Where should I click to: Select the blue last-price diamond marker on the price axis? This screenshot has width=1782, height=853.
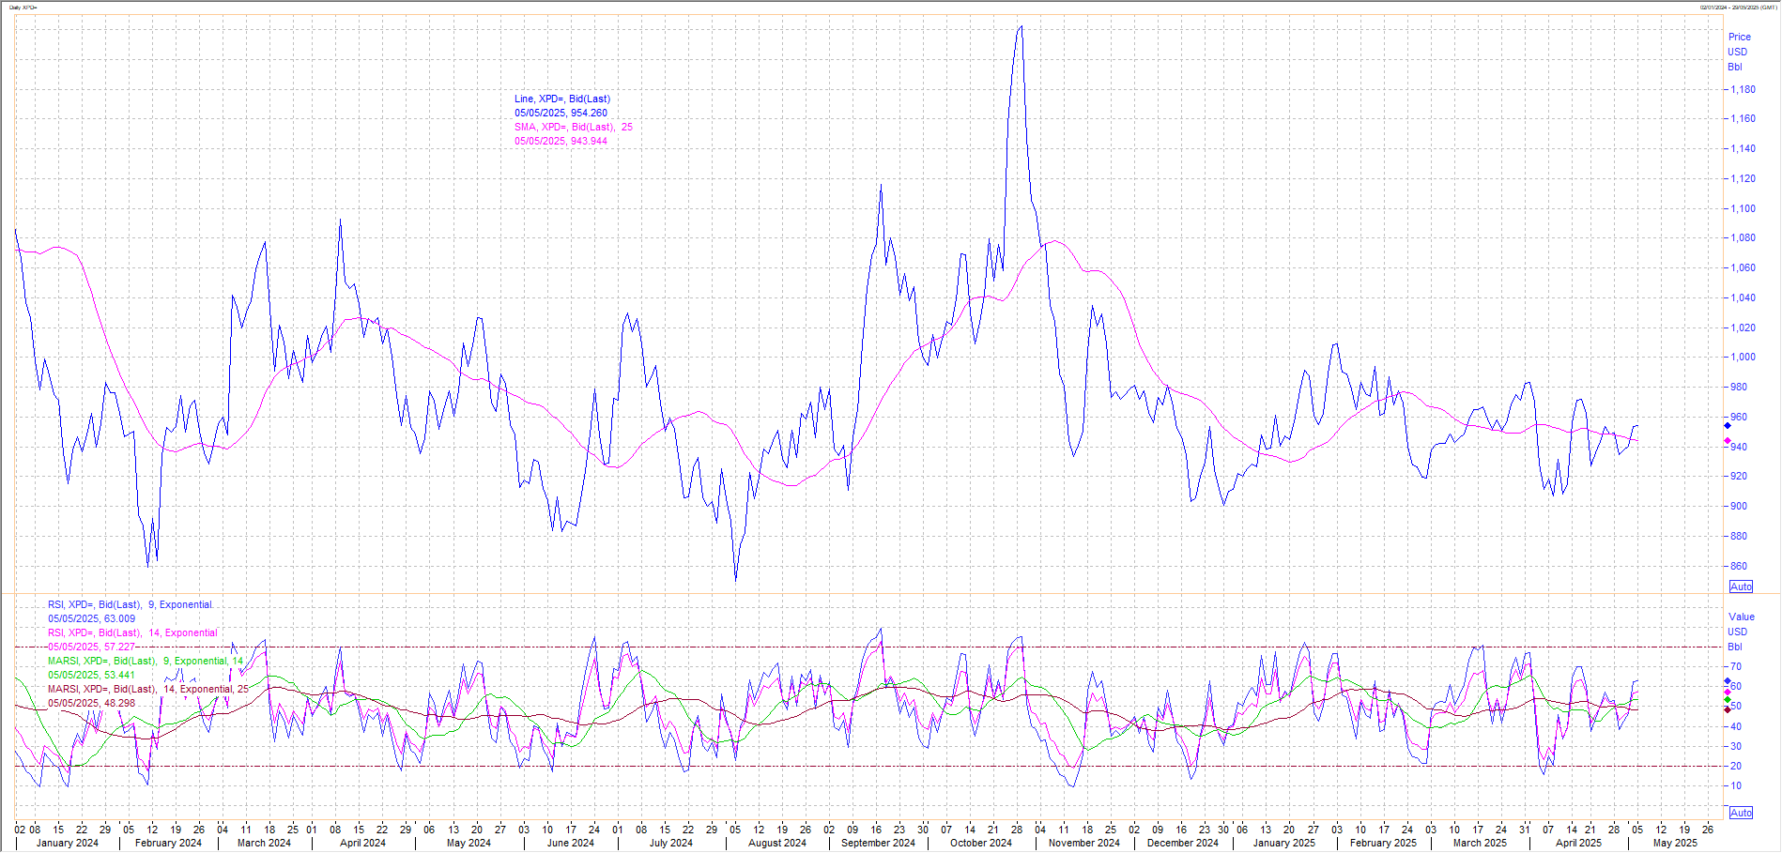point(1728,425)
